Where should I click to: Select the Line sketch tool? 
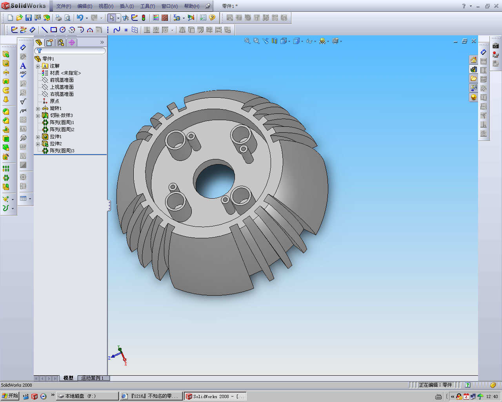pyautogui.click(x=45, y=30)
